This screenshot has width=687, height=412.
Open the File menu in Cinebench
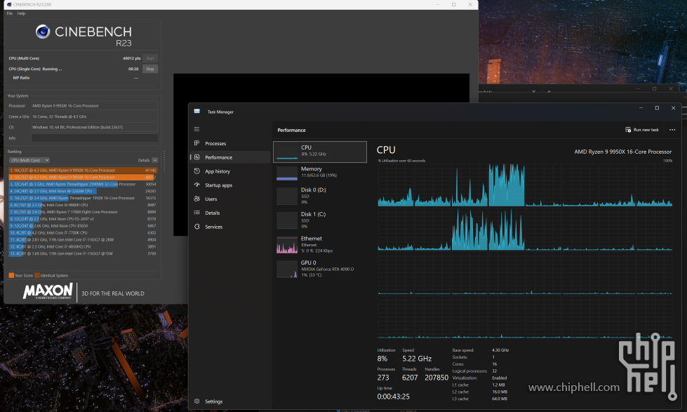click(x=10, y=13)
